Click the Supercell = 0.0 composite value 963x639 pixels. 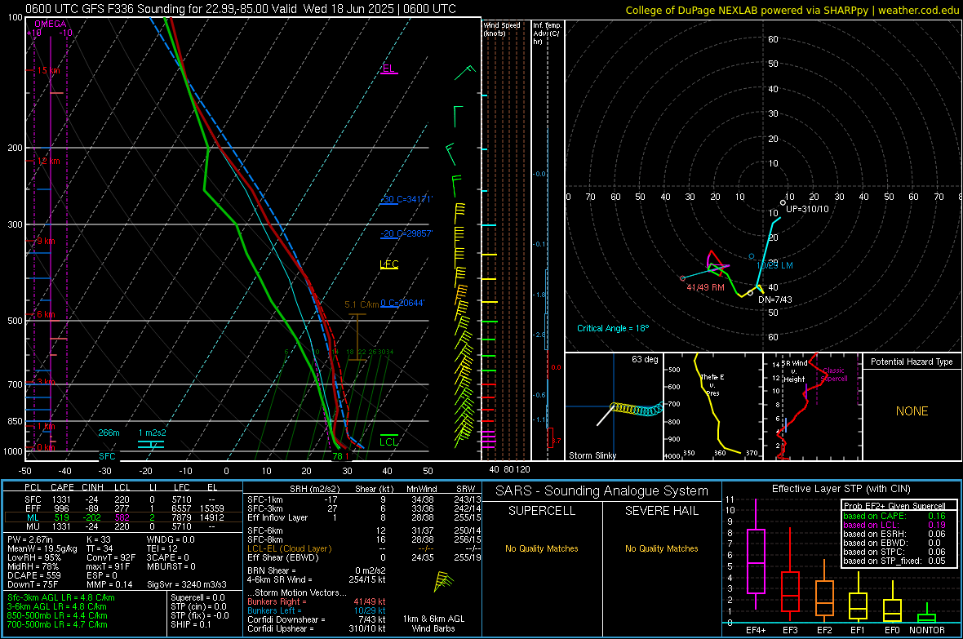tap(197, 597)
